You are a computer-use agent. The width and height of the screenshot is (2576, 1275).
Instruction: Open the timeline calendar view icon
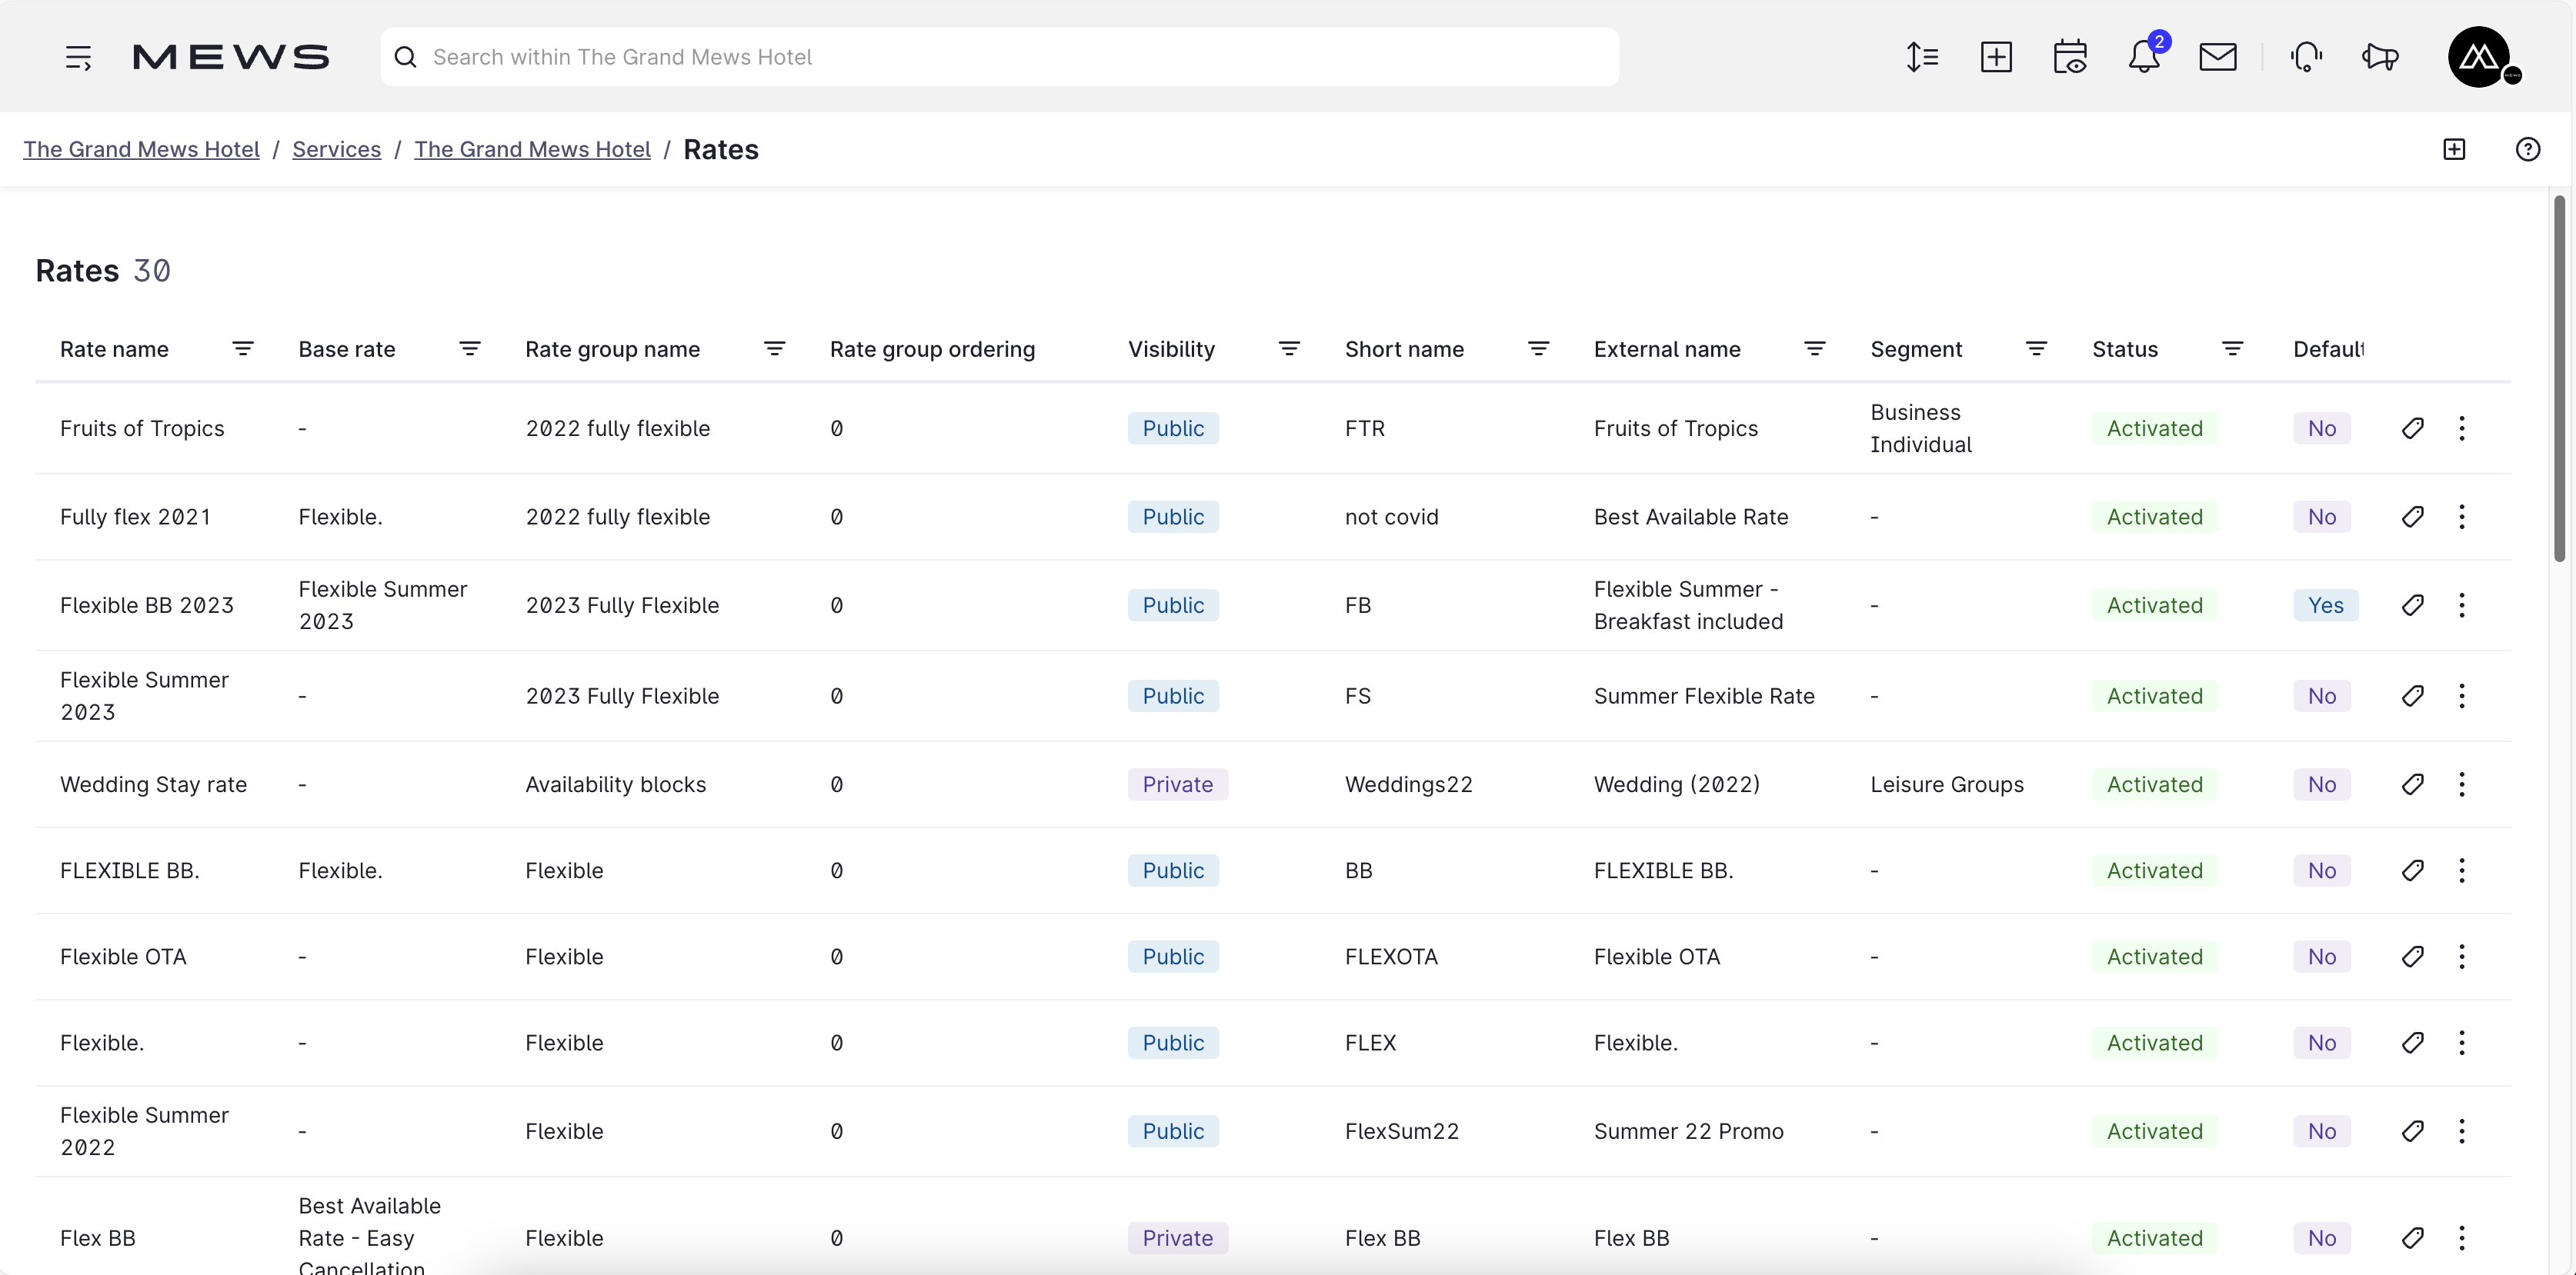2070,57
